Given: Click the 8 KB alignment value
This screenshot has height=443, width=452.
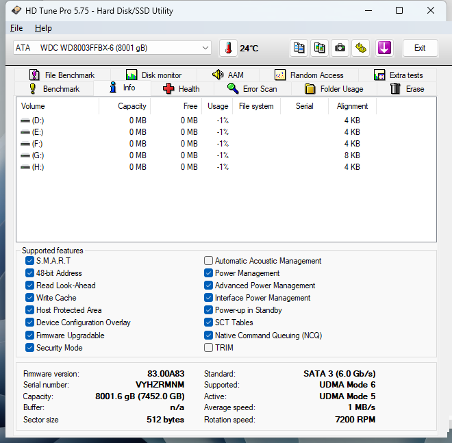Looking at the screenshot, I should point(352,155).
